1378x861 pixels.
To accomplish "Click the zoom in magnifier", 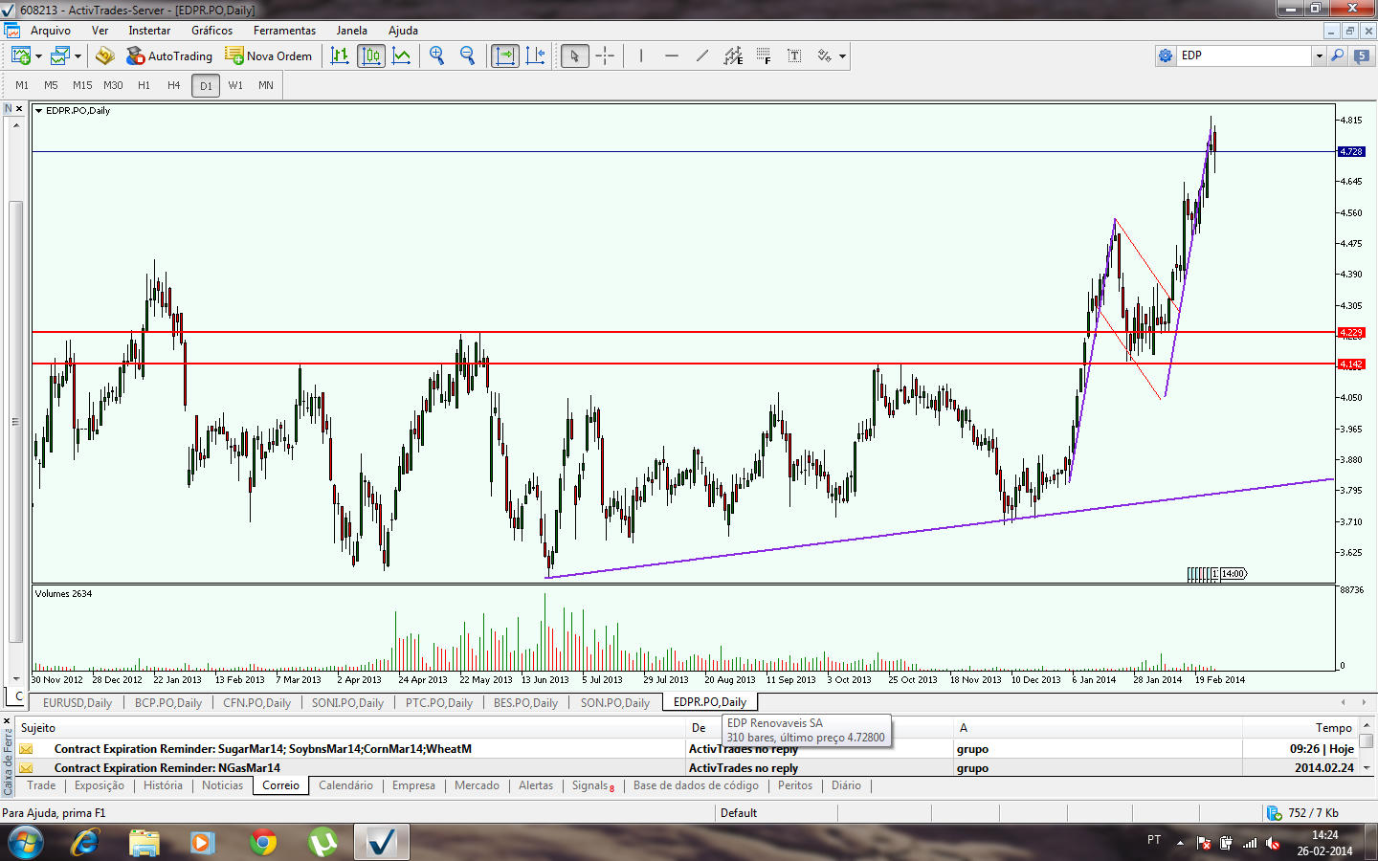I will tap(437, 56).
